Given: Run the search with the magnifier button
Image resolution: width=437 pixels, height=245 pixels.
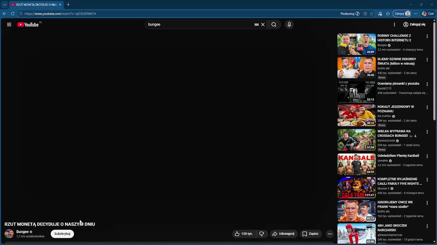Looking at the screenshot, I should tap(274, 24).
